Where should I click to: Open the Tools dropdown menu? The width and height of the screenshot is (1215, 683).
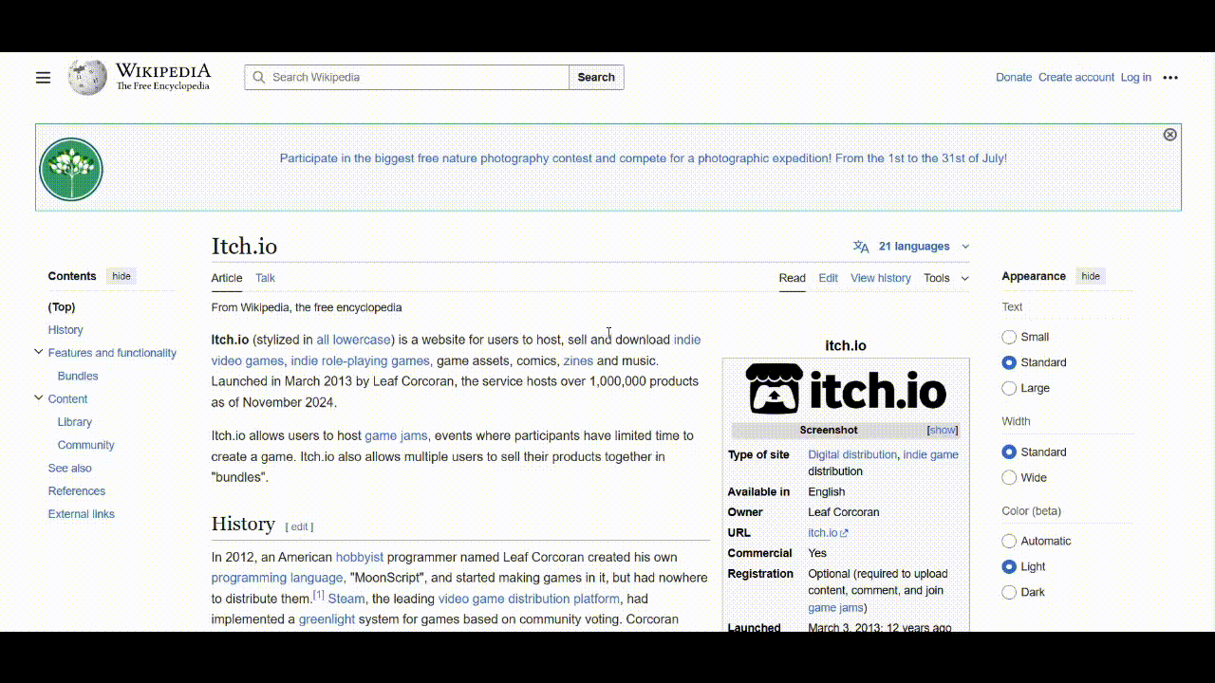(946, 278)
